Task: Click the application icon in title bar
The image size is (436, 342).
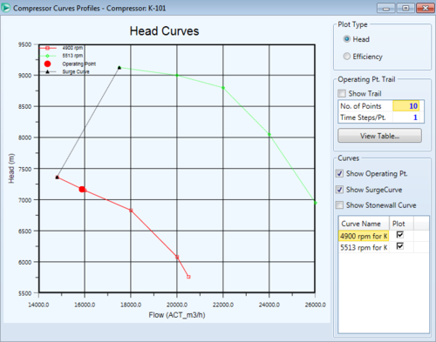Action: [x=6, y=8]
